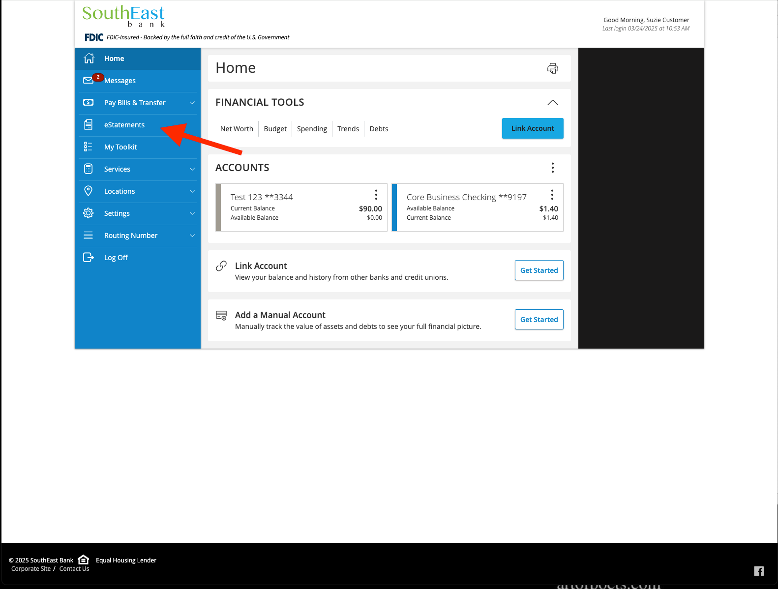Click the SouthEast Bank logo
The image size is (778, 589).
coord(123,16)
